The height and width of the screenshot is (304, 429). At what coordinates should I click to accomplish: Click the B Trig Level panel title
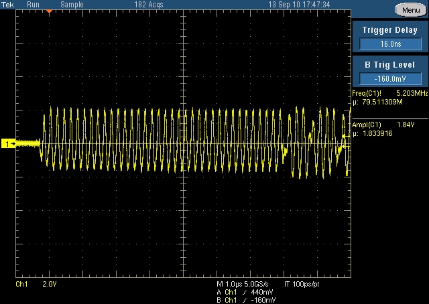[390, 65]
